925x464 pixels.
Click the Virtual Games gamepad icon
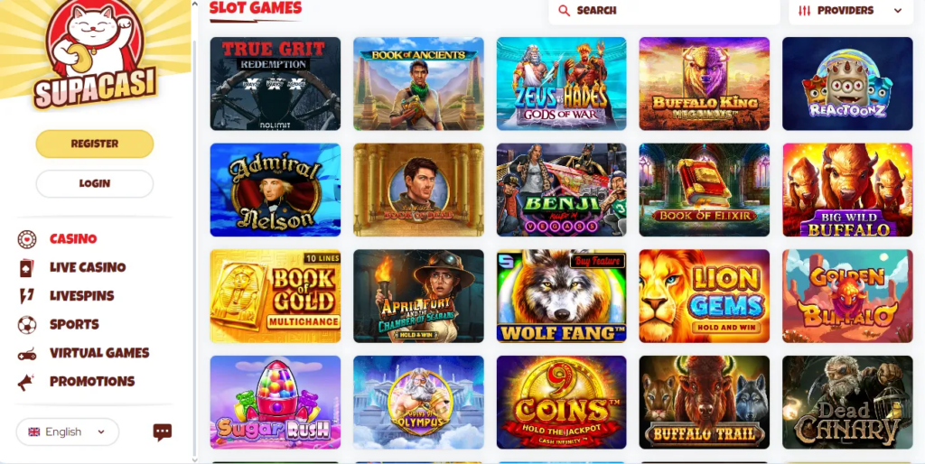click(26, 353)
